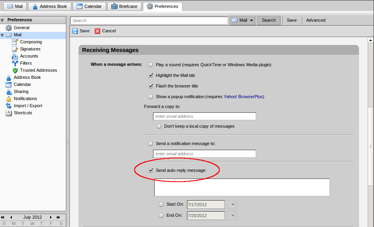
Task: Click the Trusted Addresses shield icon
Action: pyautogui.click(x=15, y=71)
